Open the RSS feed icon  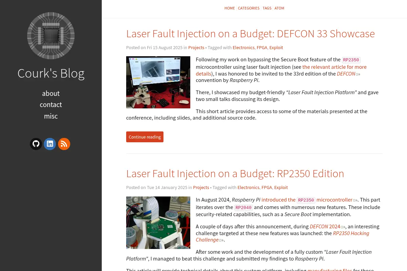tap(64, 144)
